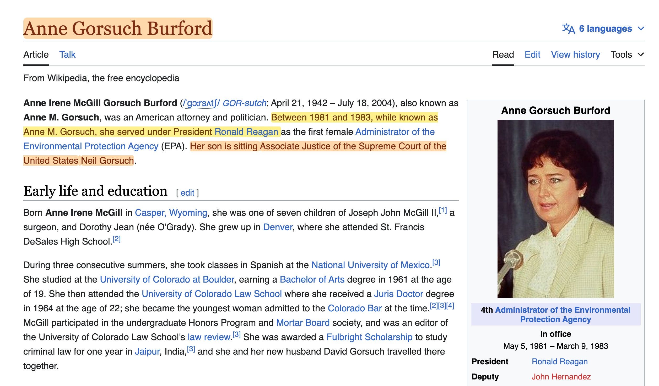Click the text 'From Wikipedia, the free encyclopedia'
This screenshot has width=659, height=386.
point(101,78)
